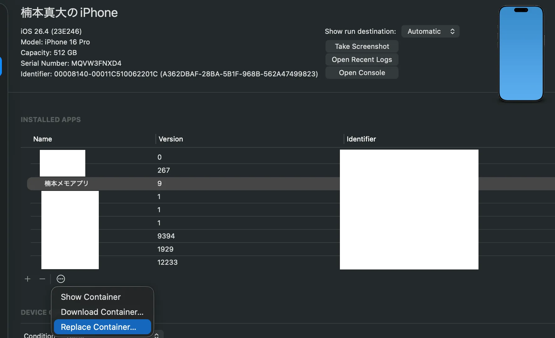Viewport: 555px width, 338px height.
Task: Click the iOS 26.4 (23E246) version text
Action: (51, 31)
